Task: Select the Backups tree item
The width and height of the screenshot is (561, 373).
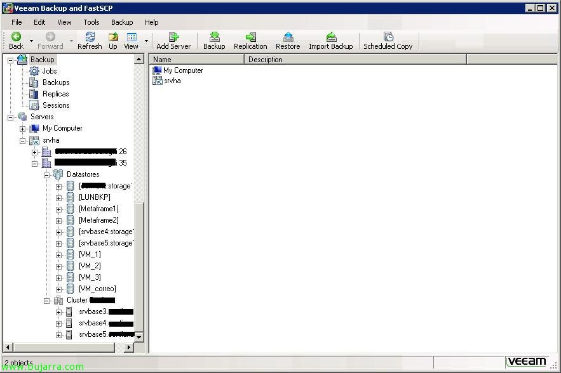Action: (56, 82)
